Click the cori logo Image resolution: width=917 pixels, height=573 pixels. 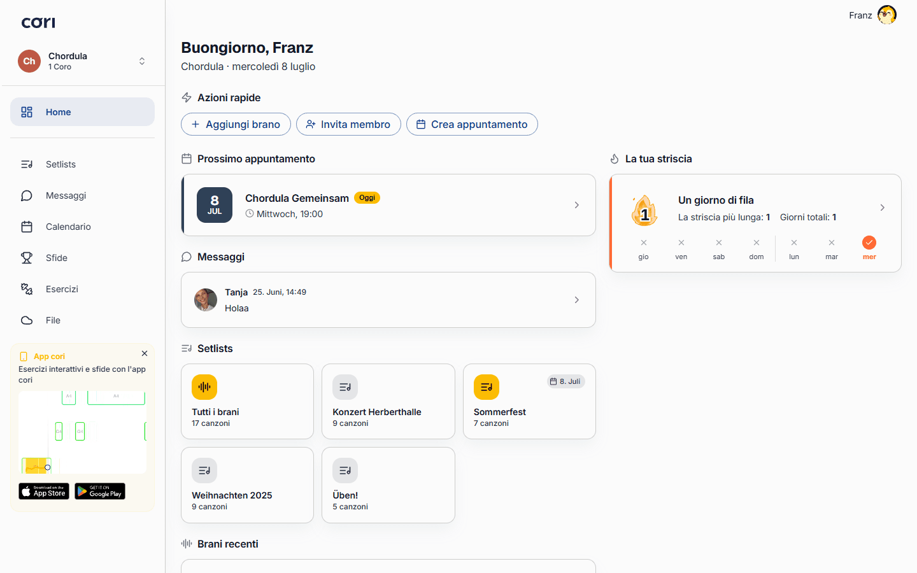(x=38, y=22)
